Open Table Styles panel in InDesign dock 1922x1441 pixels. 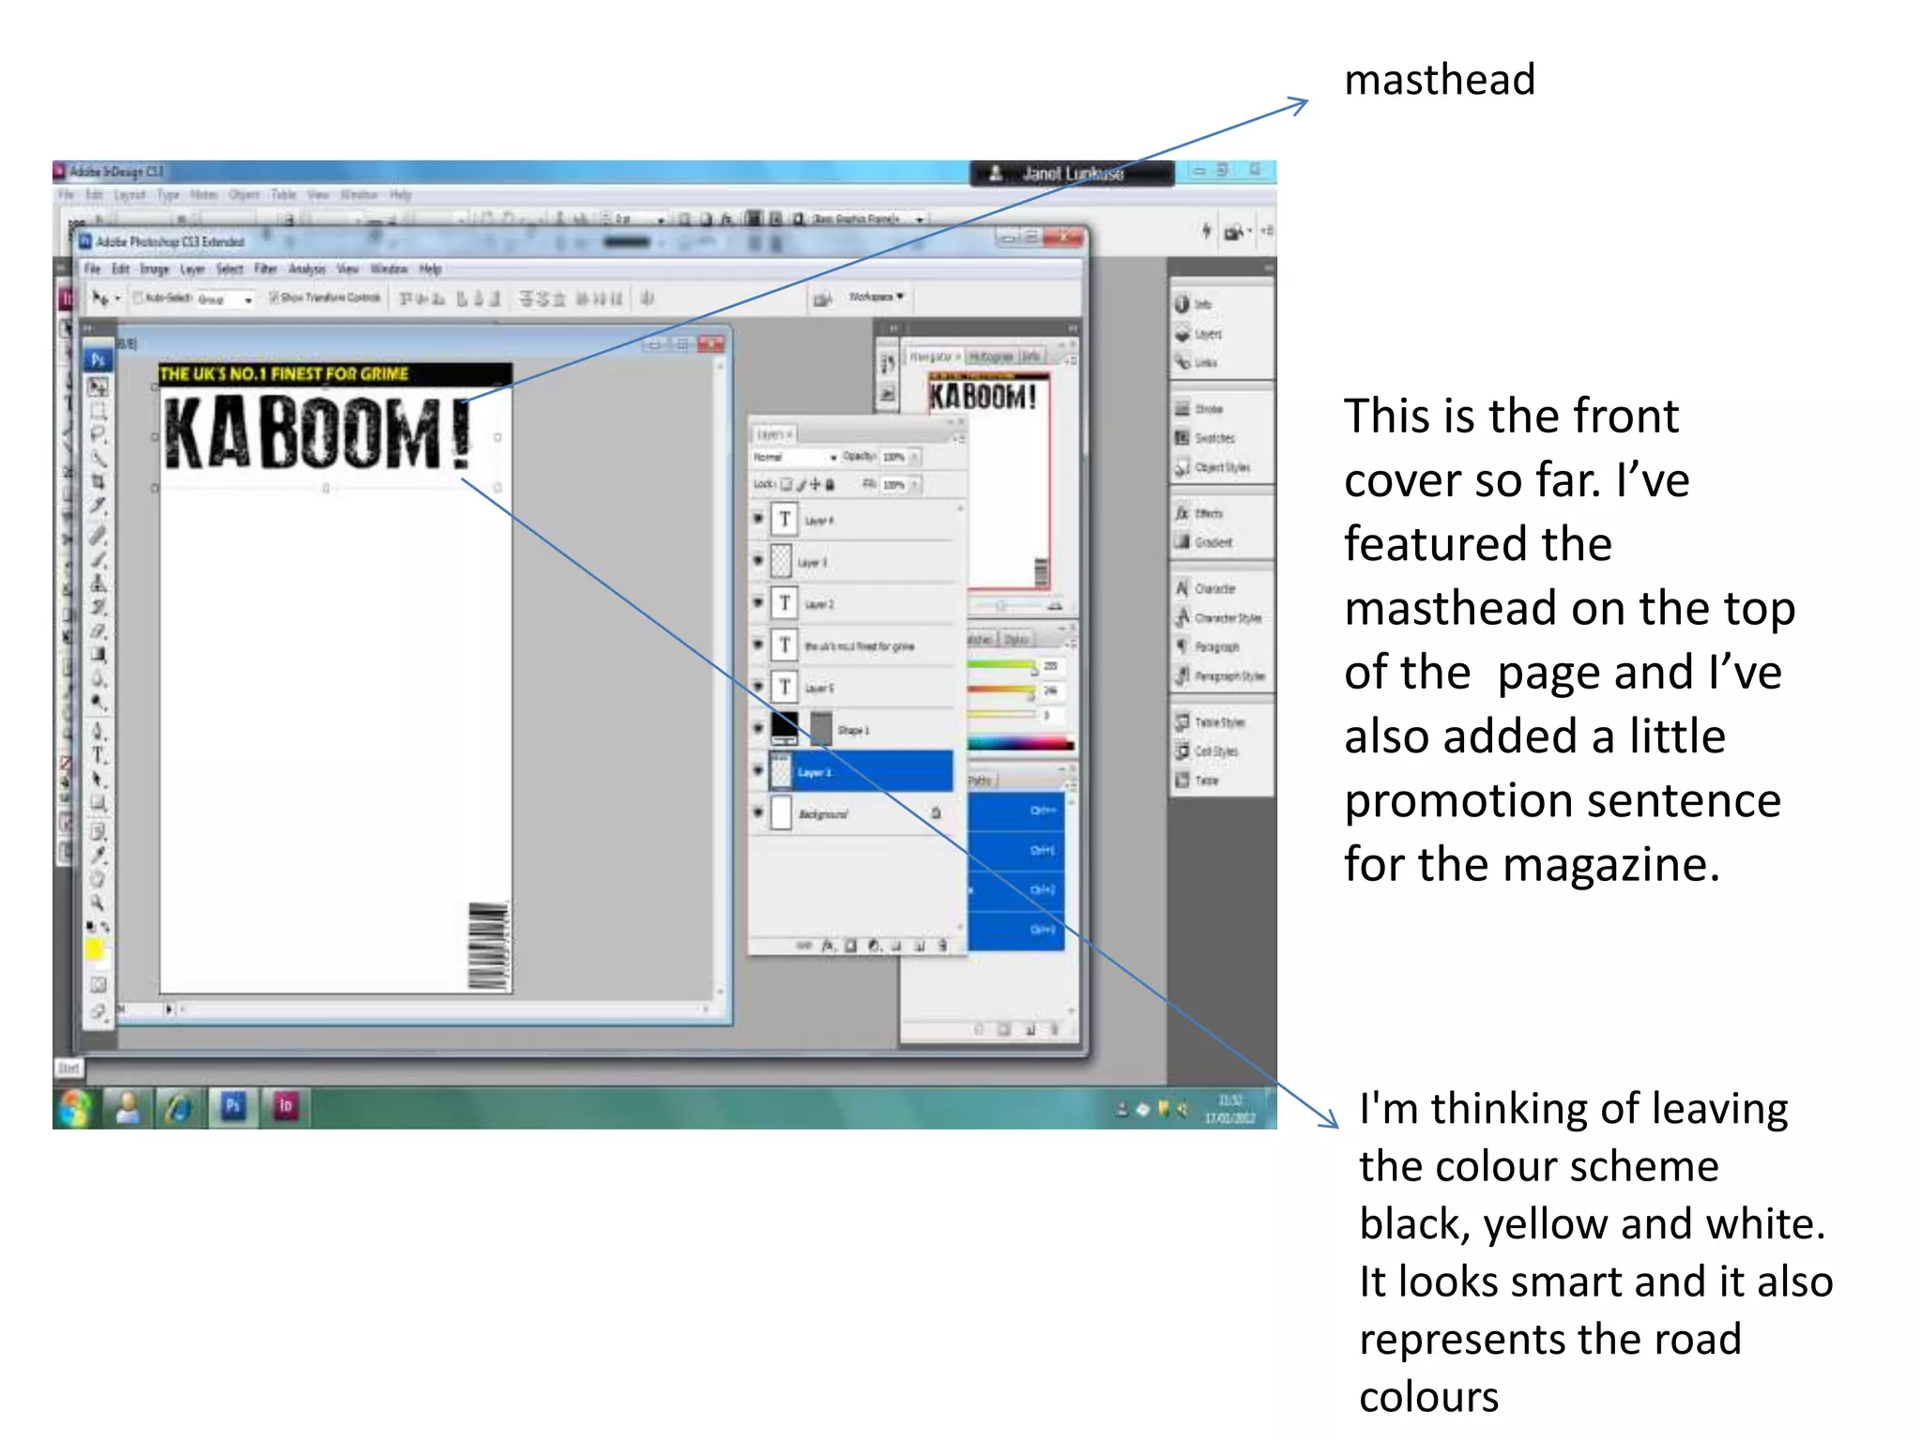tap(1211, 722)
